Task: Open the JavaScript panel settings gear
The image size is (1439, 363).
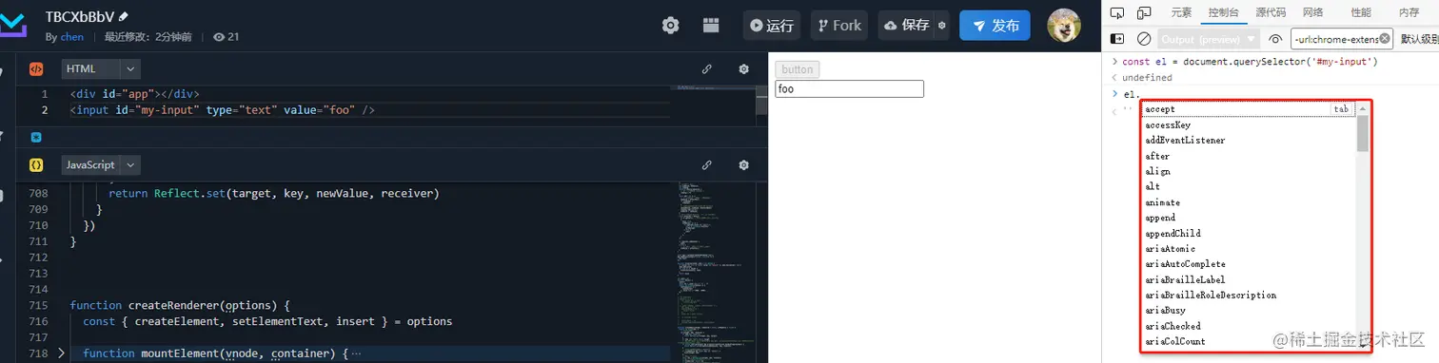Action: pos(744,164)
